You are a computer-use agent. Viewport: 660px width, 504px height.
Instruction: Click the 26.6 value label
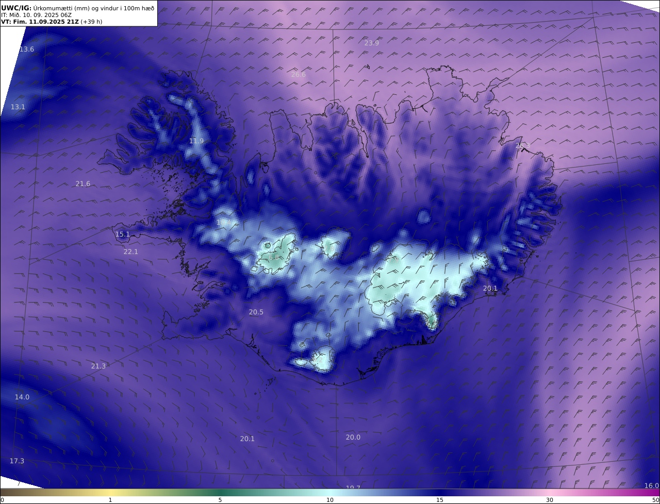299,75
